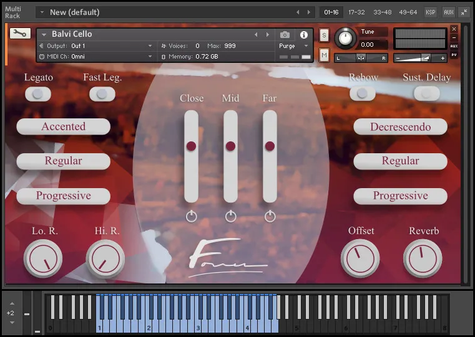Toggle the Far mic power icon
Viewport: 475px width, 337px height.
tap(270, 216)
